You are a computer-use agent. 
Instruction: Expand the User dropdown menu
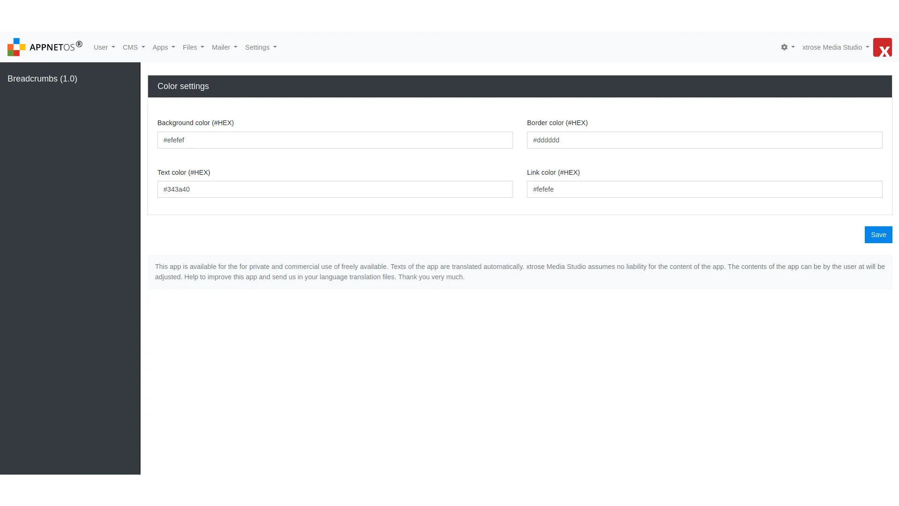(104, 48)
